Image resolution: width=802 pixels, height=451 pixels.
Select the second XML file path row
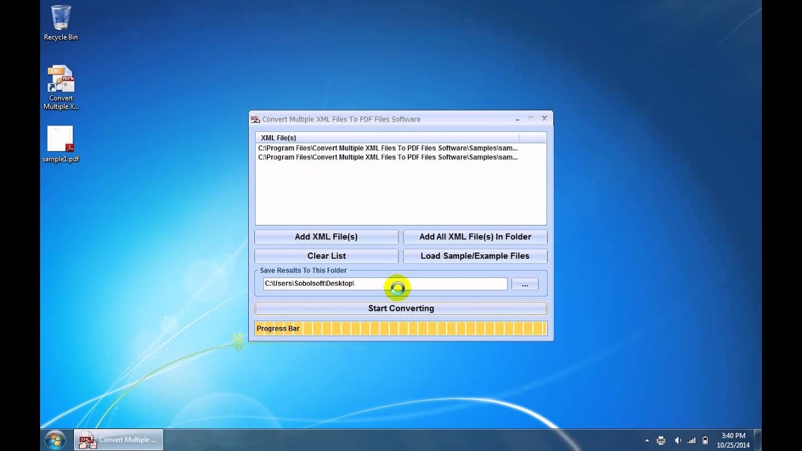(x=388, y=157)
